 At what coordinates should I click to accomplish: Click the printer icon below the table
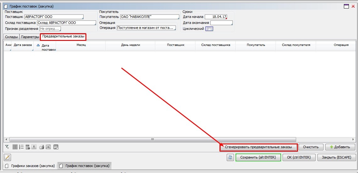(x=41, y=147)
